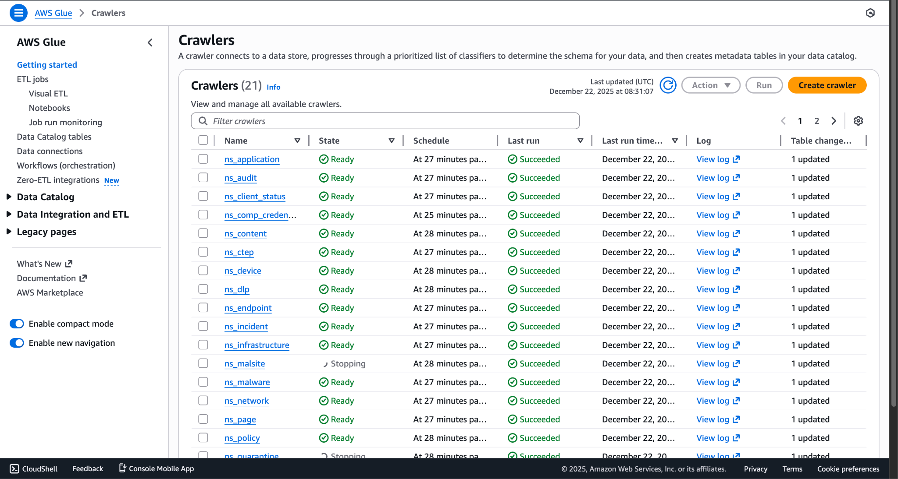Click Stopping spinner icon for ns_malsite
The width and height of the screenshot is (898, 479).
coord(325,364)
